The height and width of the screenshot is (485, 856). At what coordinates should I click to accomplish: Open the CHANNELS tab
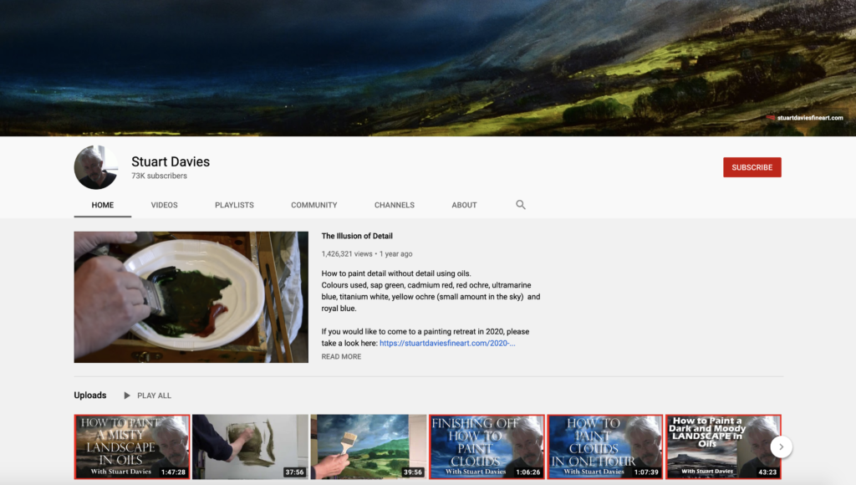(394, 205)
